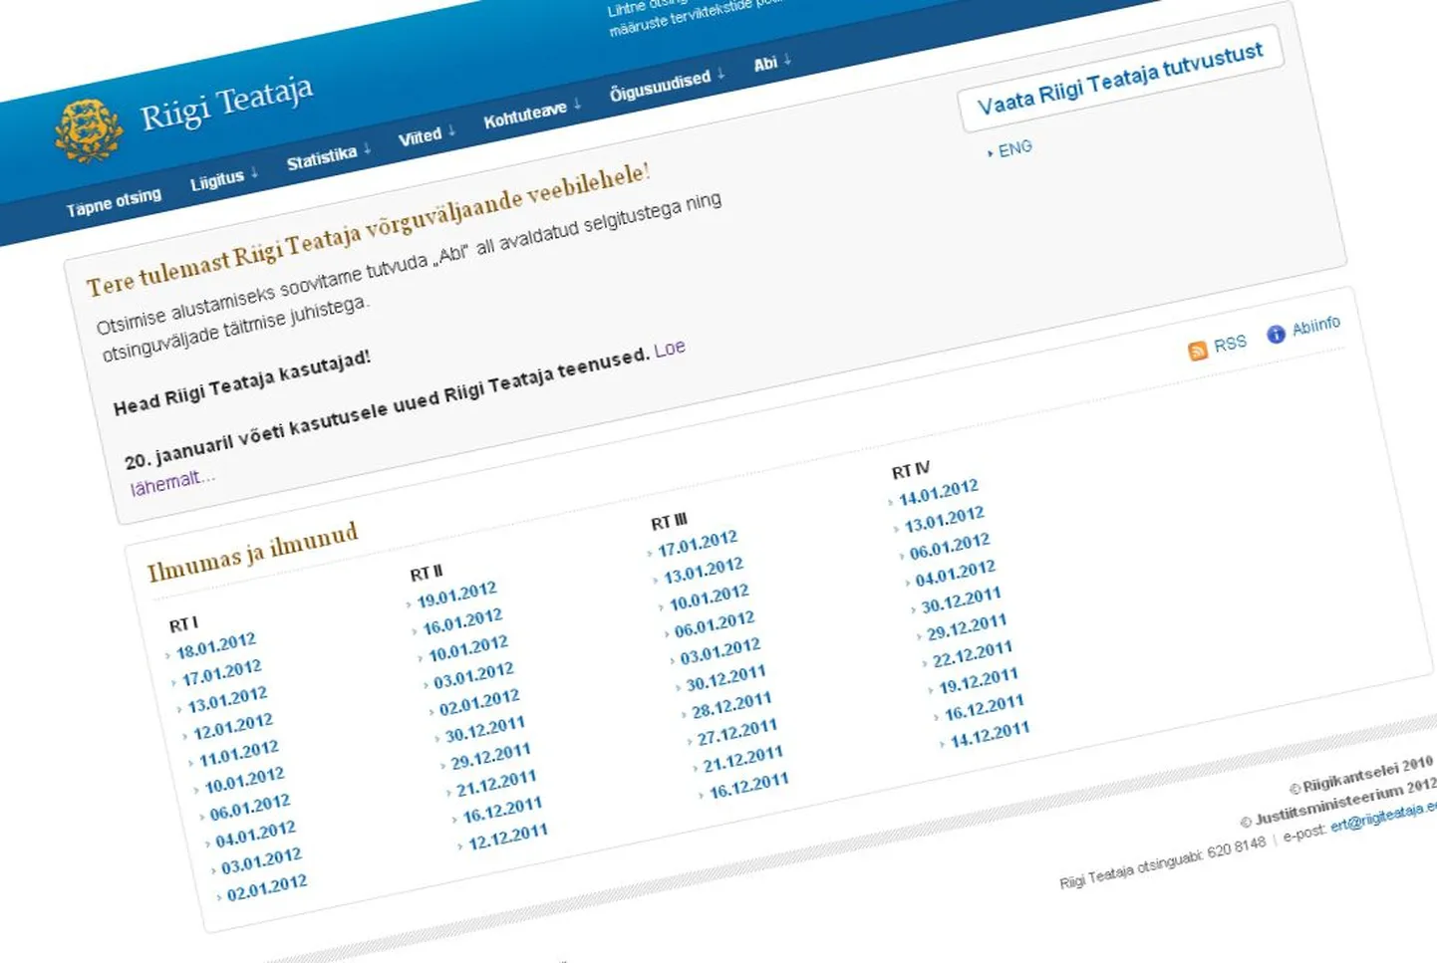
Task: Open RT IV issue 14.12.2011
Action: click(x=990, y=735)
